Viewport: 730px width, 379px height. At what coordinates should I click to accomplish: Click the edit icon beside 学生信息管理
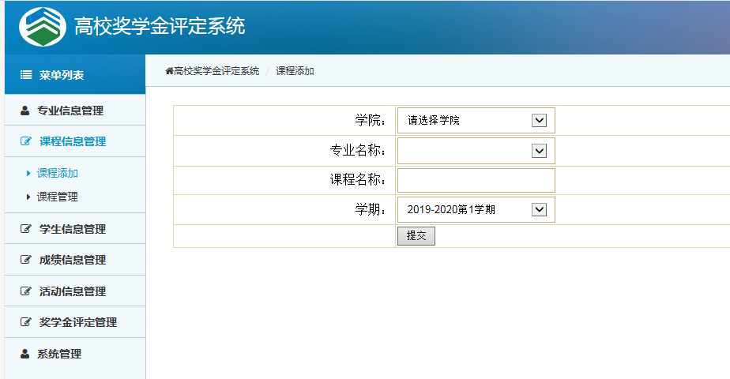(x=25, y=229)
